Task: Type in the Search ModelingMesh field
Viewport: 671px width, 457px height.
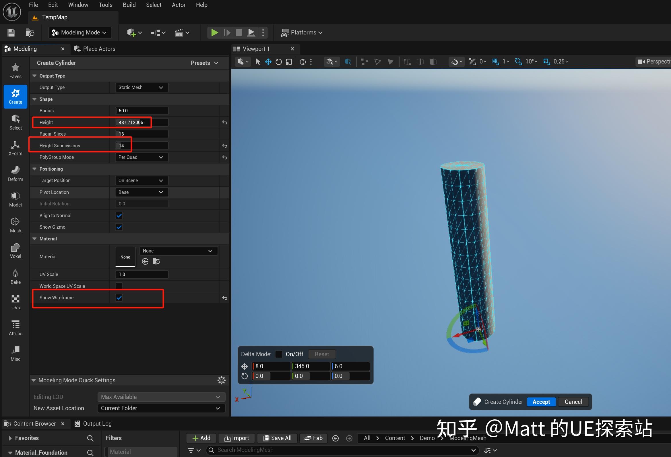Action: (318, 450)
